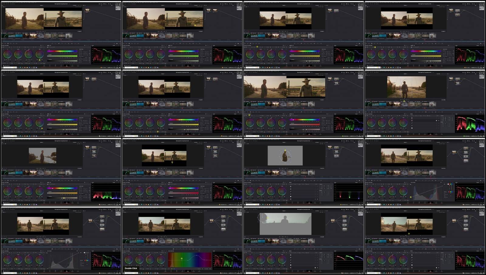Switch to Color page tab in Double Click frame
The width and height of the screenshot is (486, 275).
pyautogui.click(x=188, y=271)
